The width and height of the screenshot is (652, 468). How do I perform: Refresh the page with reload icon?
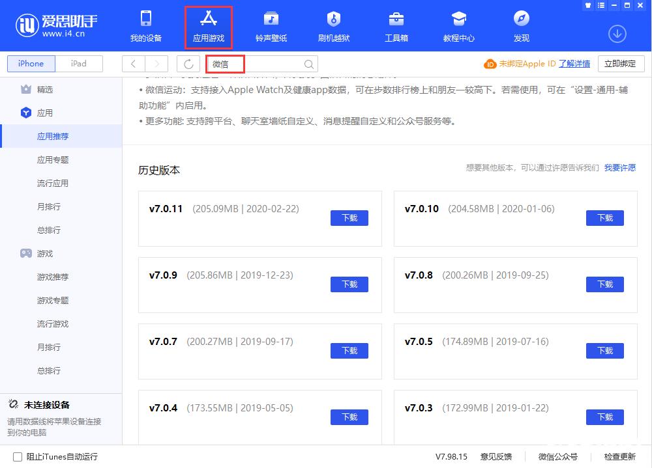click(188, 64)
